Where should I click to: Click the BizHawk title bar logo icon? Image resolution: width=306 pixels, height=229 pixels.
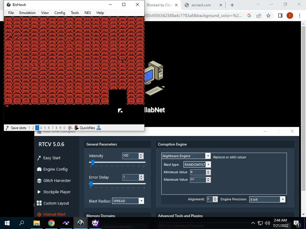(9, 4)
